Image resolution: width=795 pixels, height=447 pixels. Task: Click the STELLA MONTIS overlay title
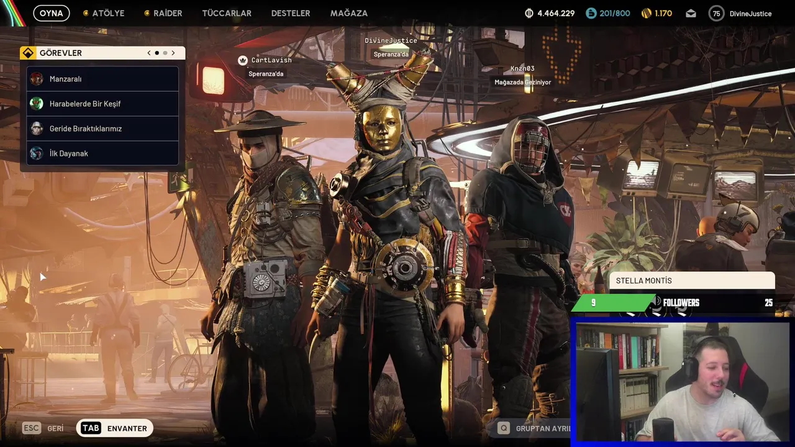[x=643, y=281]
